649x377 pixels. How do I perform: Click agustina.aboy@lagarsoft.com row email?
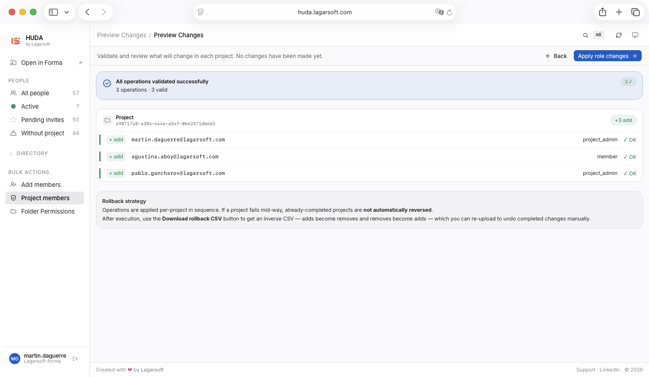pyautogui.click(x=175, y=157)
